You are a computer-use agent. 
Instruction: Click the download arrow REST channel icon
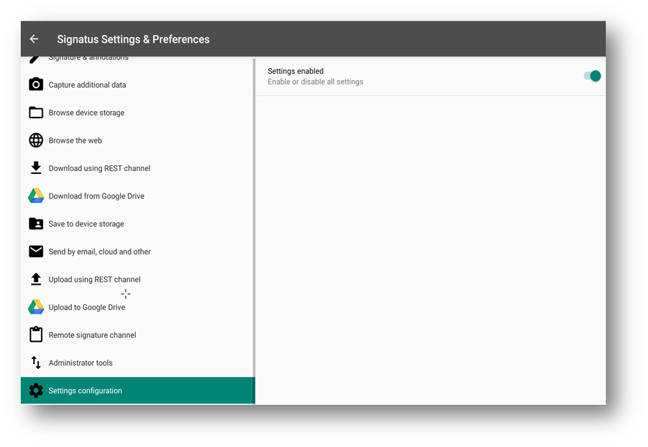(x=36, y=168)
